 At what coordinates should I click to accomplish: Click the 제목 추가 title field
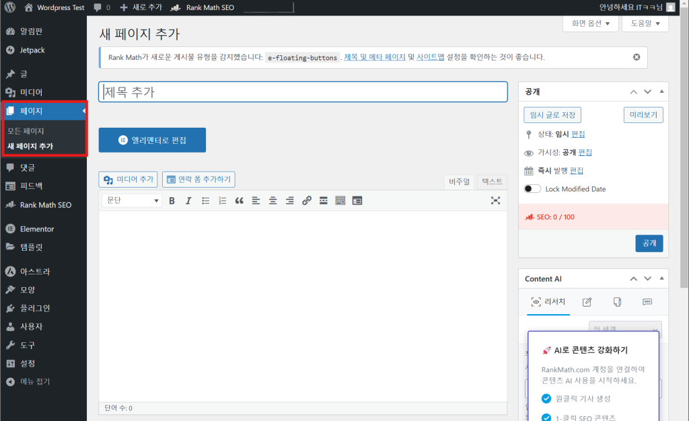pos(303,91)
